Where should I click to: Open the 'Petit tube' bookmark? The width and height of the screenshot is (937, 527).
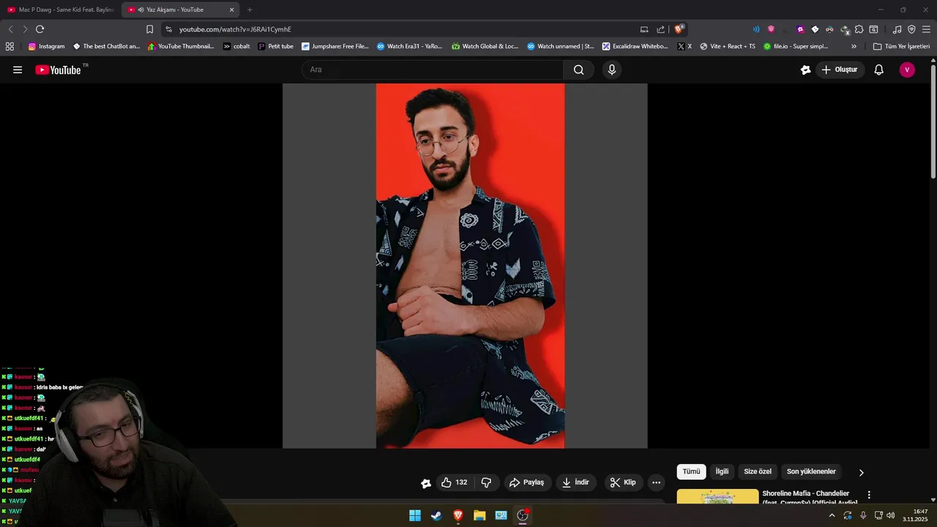pyautogui.click(x=275, y=46)
